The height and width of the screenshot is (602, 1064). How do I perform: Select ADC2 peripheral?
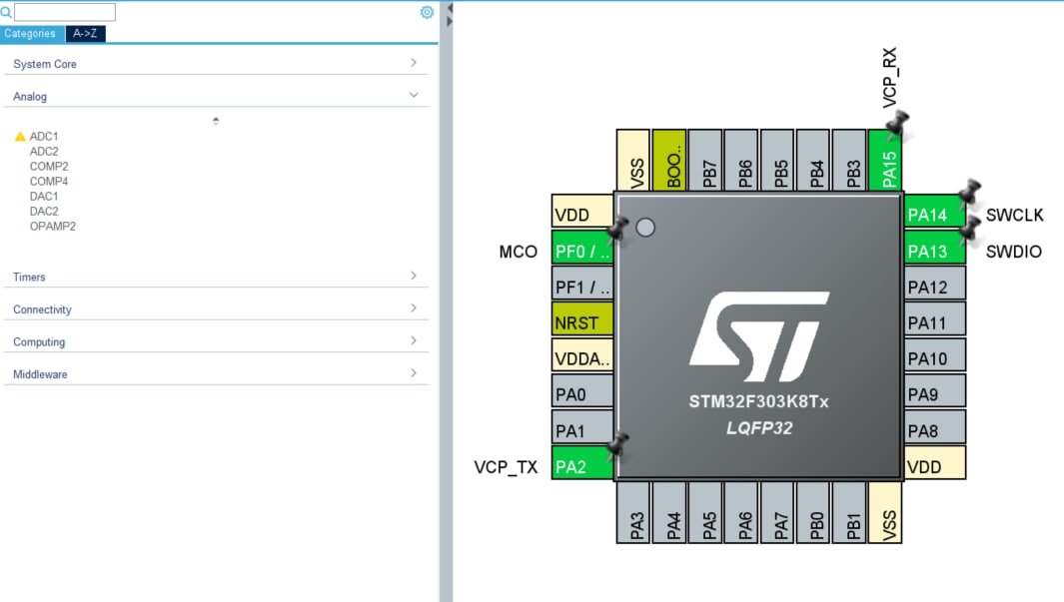tap(44, 151)
